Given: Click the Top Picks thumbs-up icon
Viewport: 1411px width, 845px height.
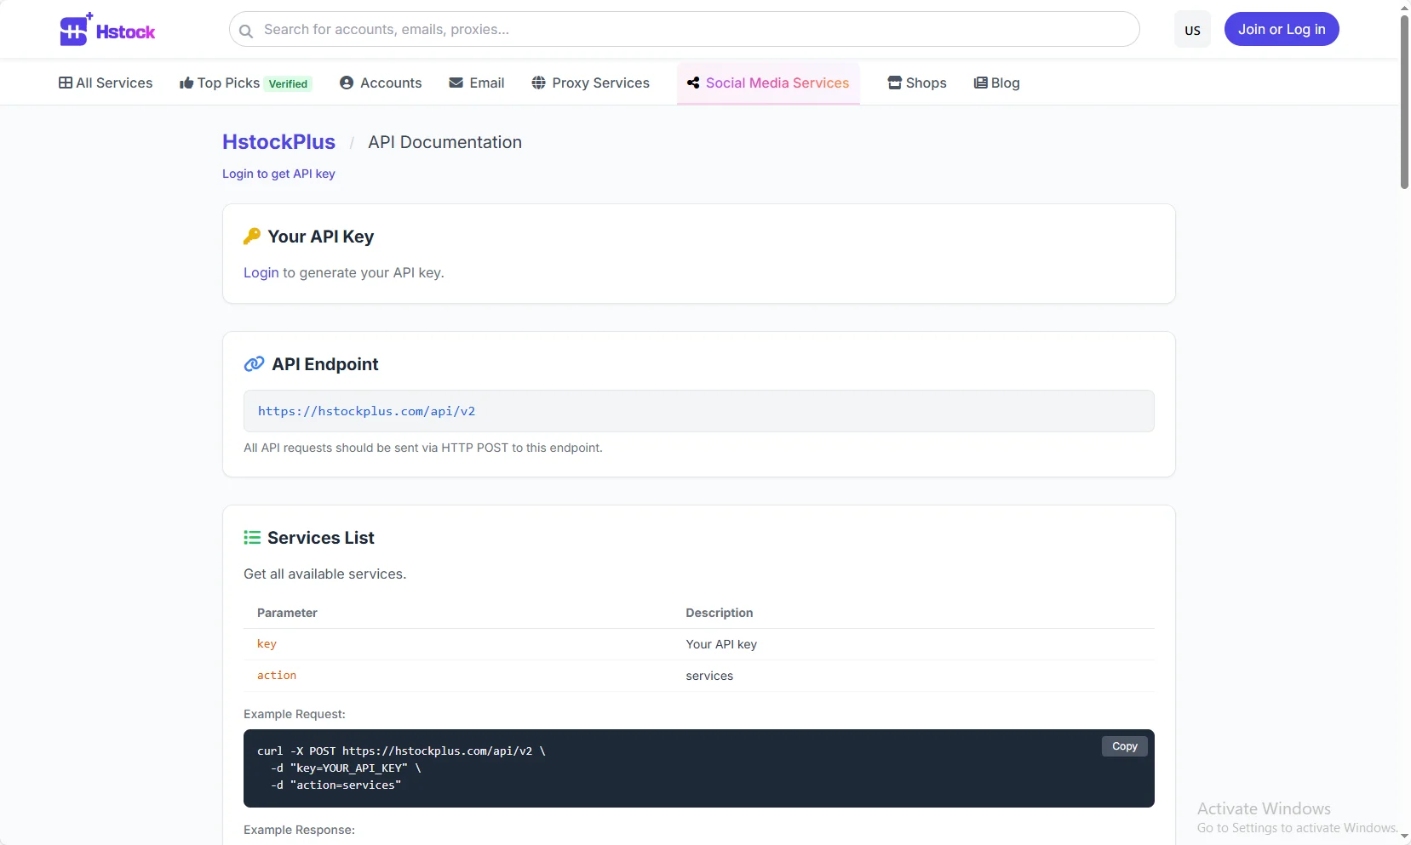Looking at the screenshot, I should coord(186,83).
